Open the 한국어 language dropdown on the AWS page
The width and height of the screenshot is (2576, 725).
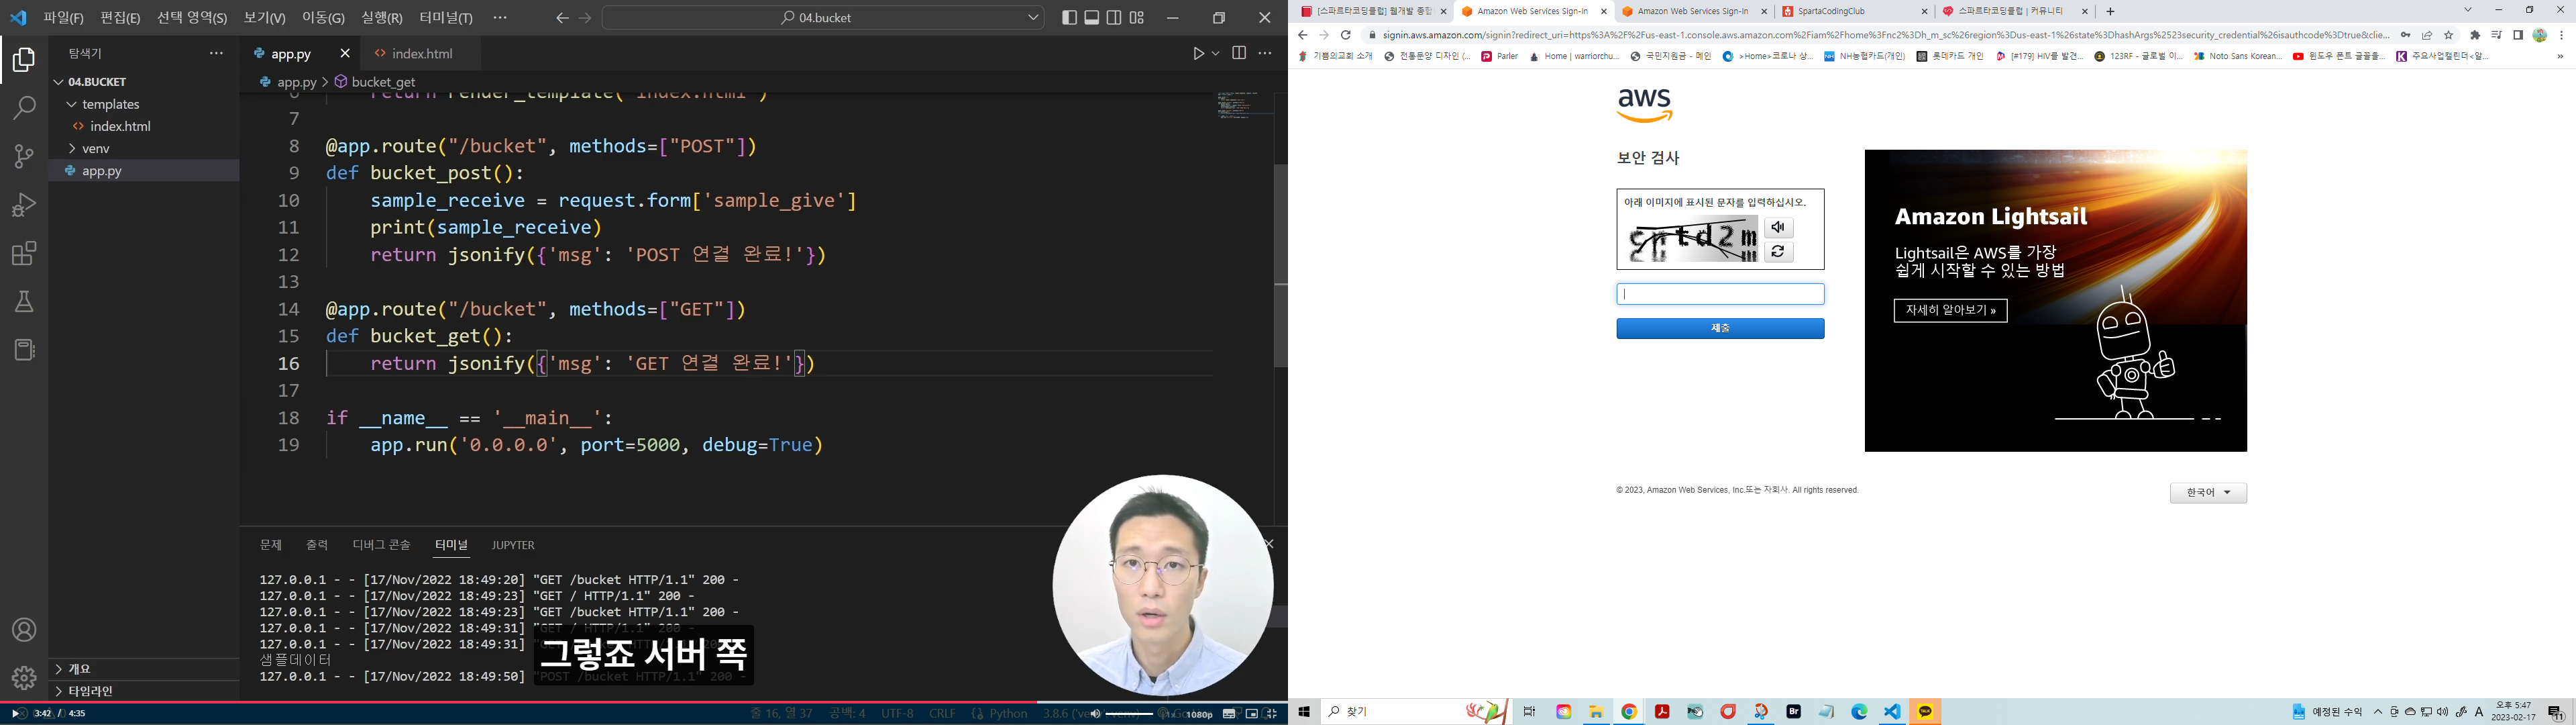click(x=2208, y=493)
